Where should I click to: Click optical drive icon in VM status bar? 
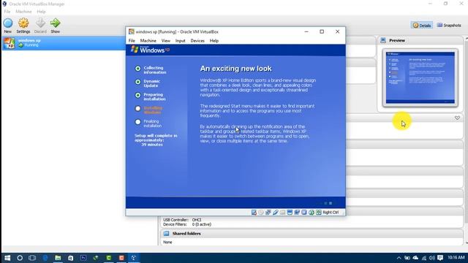(x=261, y=213)
